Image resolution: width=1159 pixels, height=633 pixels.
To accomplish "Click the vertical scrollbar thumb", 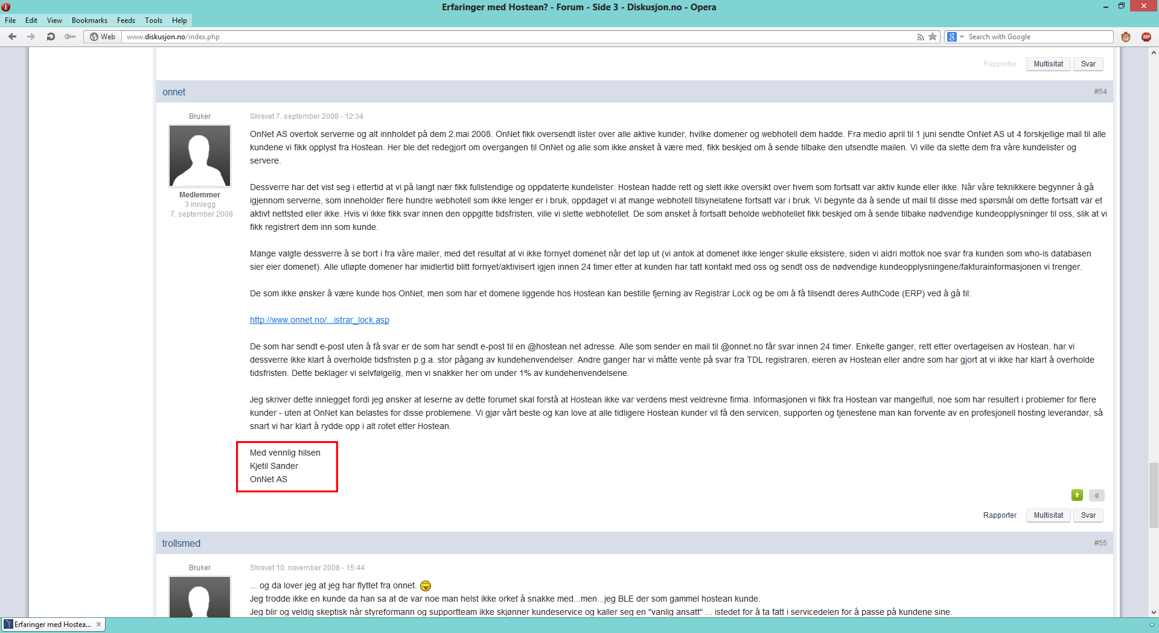I will pyautogui.click(x=1154, y=495).
